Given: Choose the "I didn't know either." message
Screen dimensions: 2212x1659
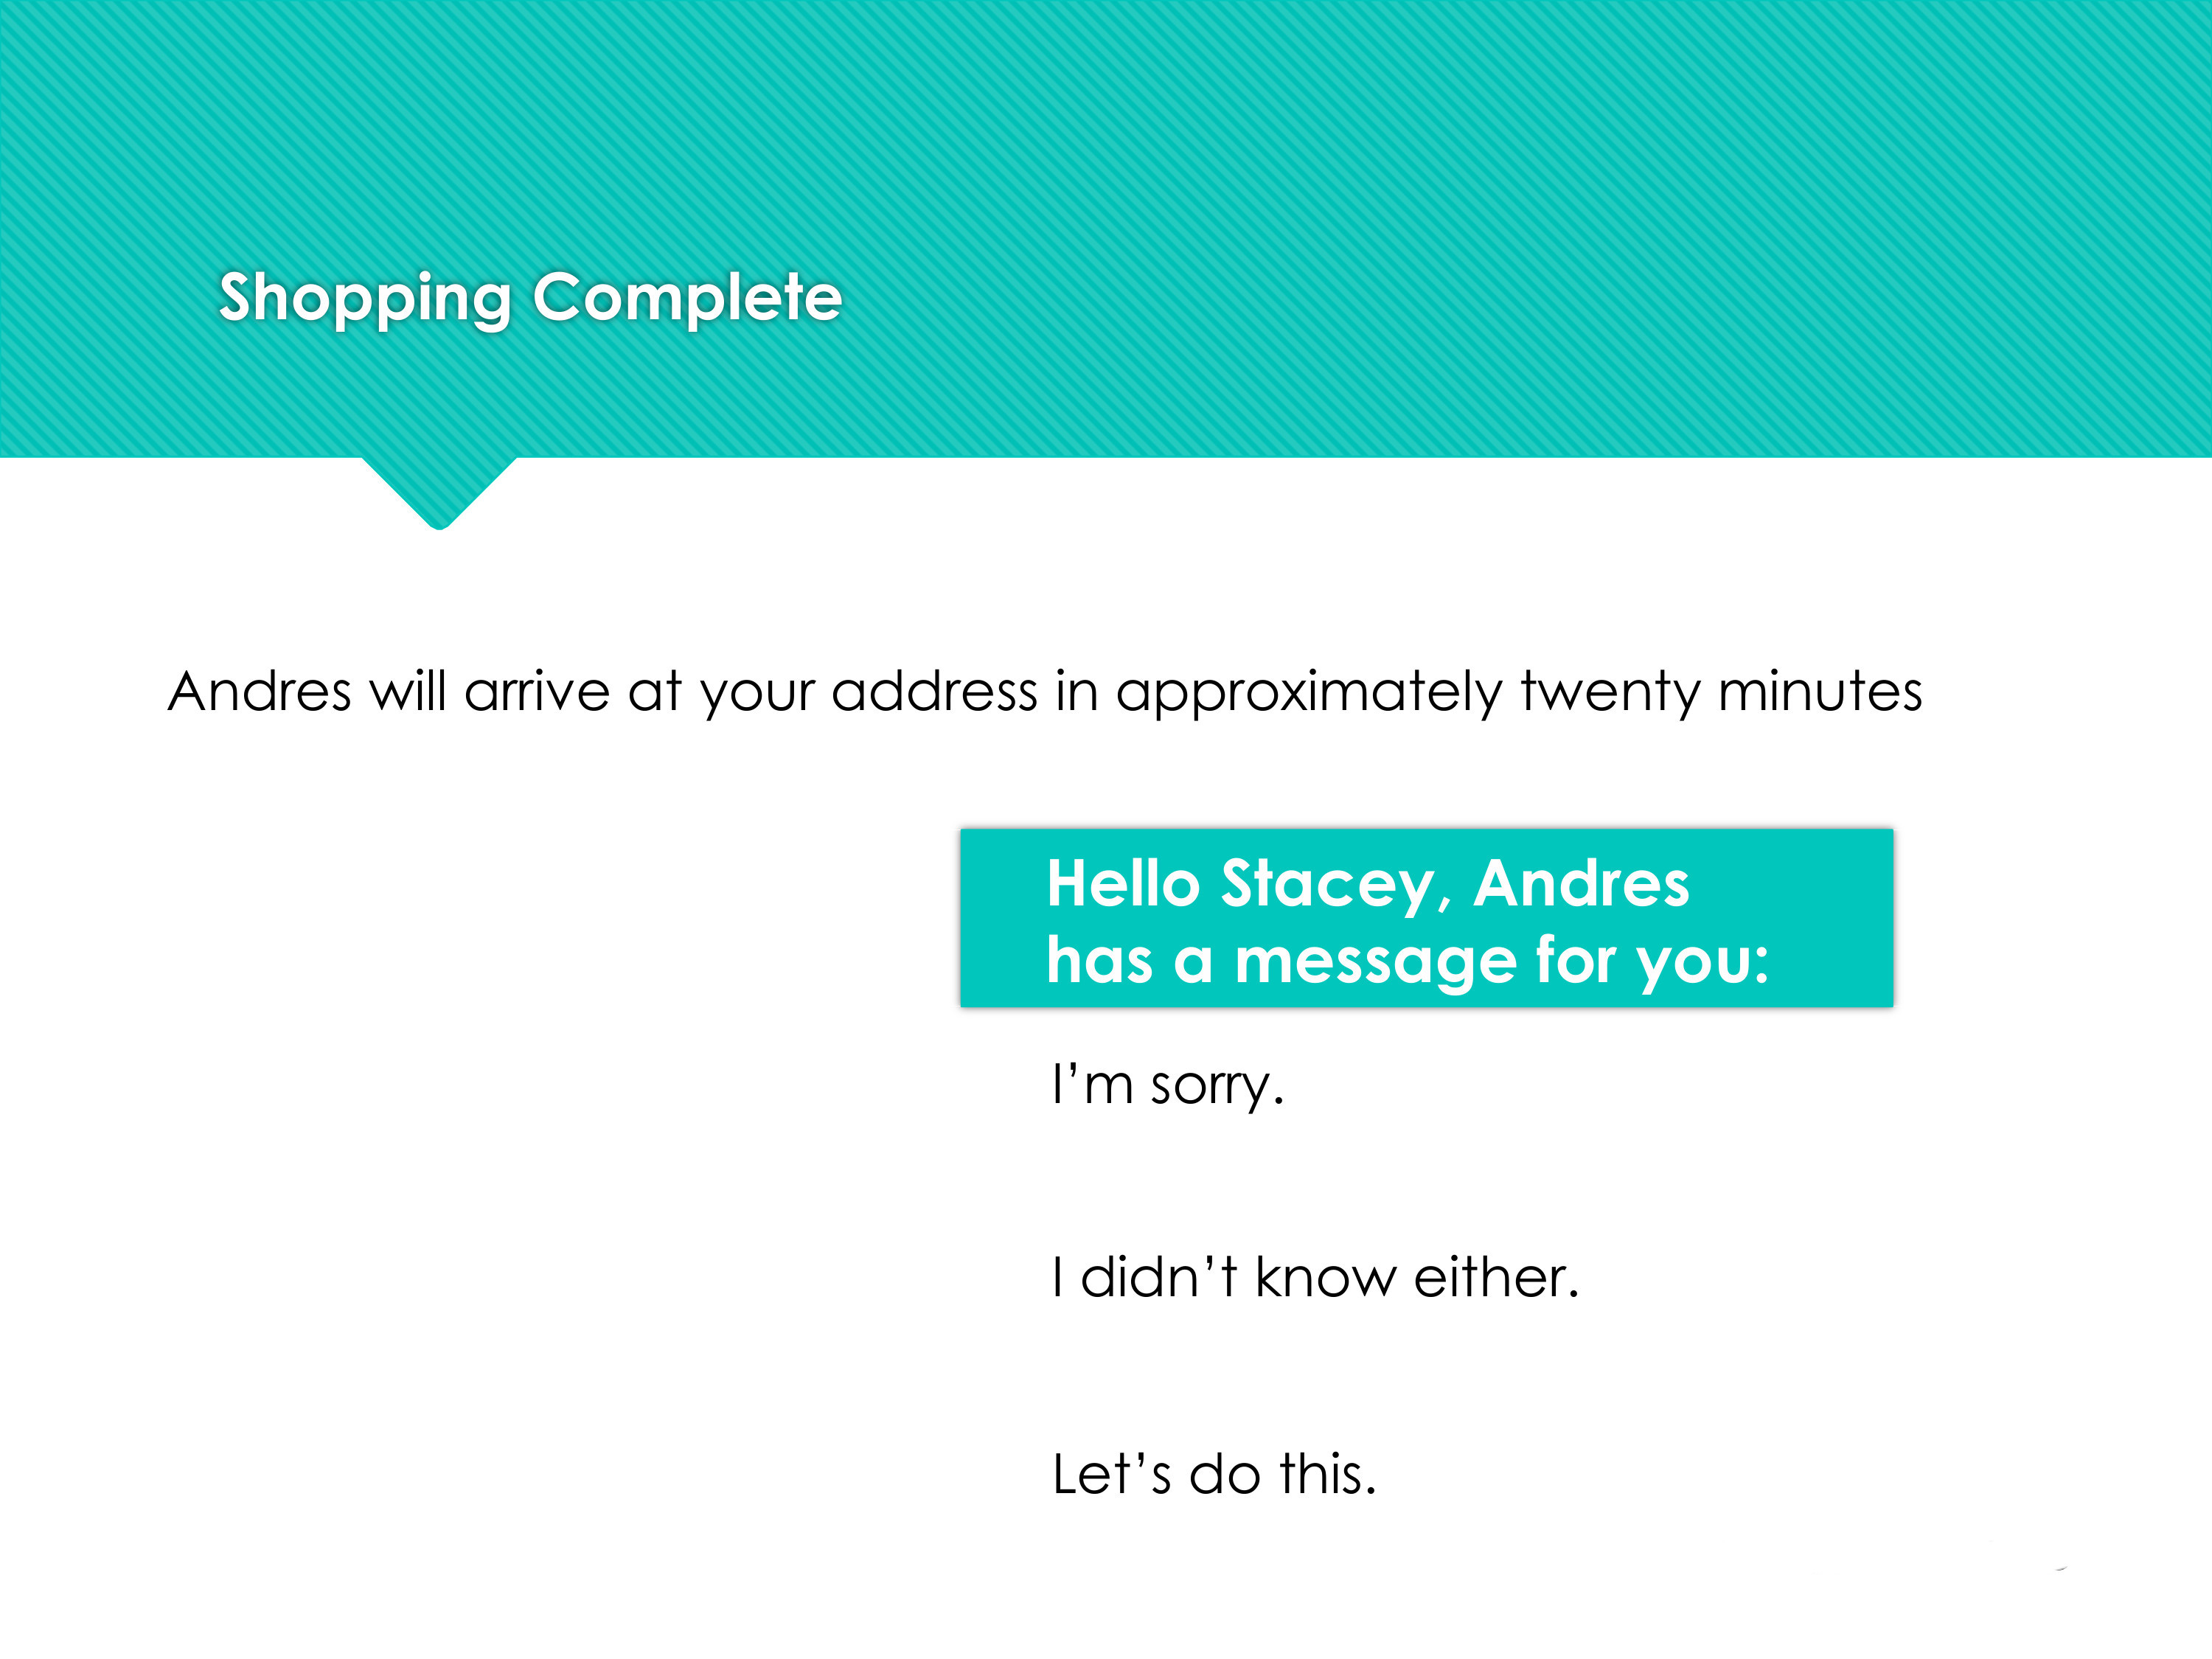Looking at the screenshot, I should (x=1315, y=1278).
